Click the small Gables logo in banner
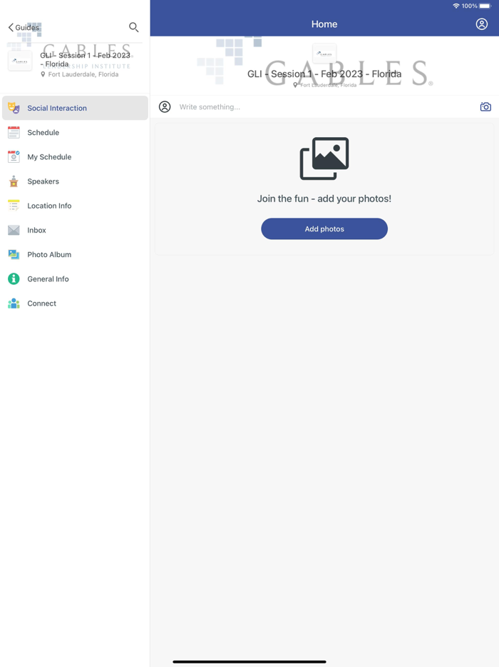 coord(324,54)
